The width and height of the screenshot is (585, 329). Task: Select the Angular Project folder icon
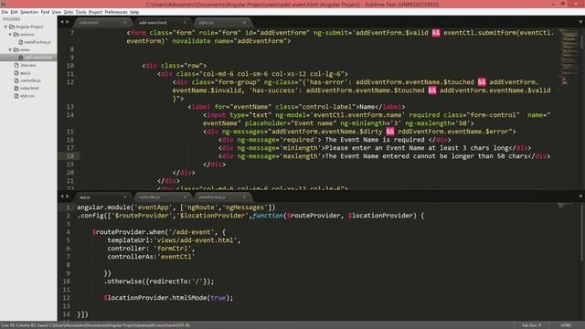pyautogui.click(x=12, y=27)
